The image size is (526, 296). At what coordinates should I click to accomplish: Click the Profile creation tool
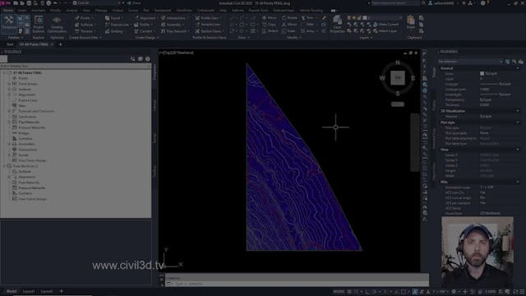tap(143, 25)
